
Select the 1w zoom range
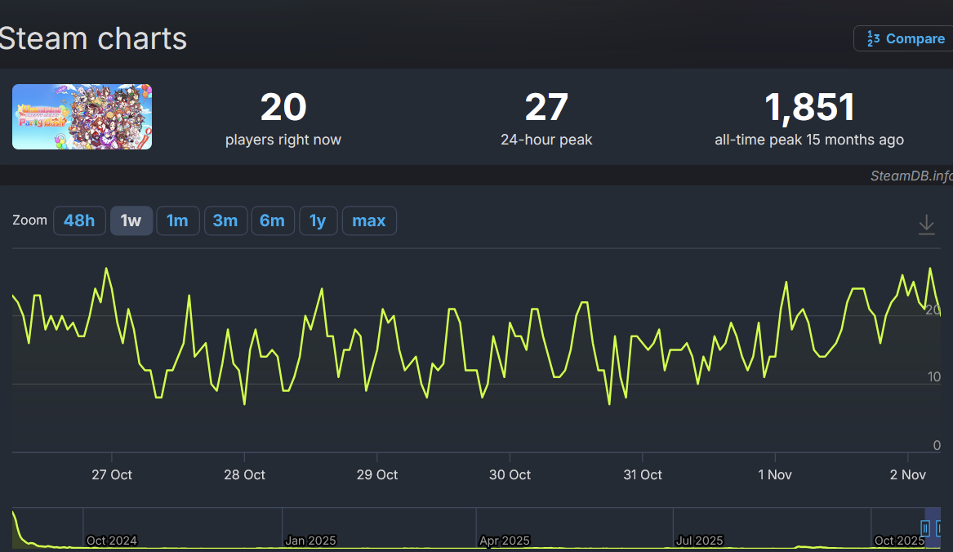pos(131,220)
